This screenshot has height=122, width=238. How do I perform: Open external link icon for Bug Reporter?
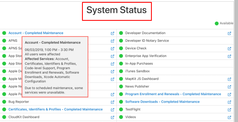tap(112, 102)
